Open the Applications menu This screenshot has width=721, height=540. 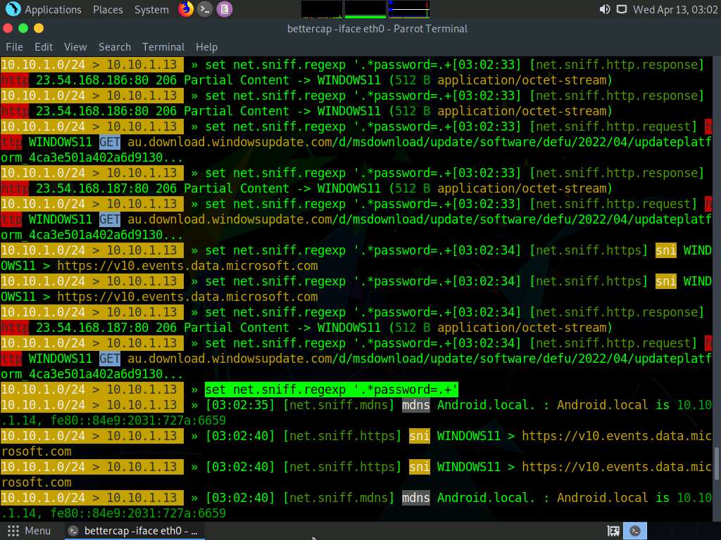[53, 10]
